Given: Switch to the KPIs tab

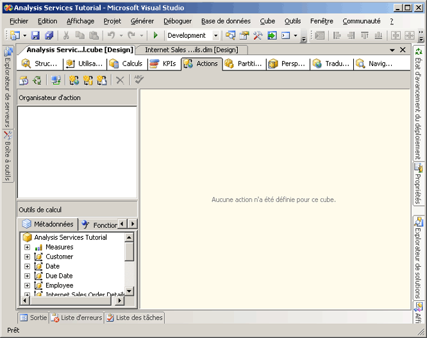Looking at the screenshot, I should click(164, 63).
